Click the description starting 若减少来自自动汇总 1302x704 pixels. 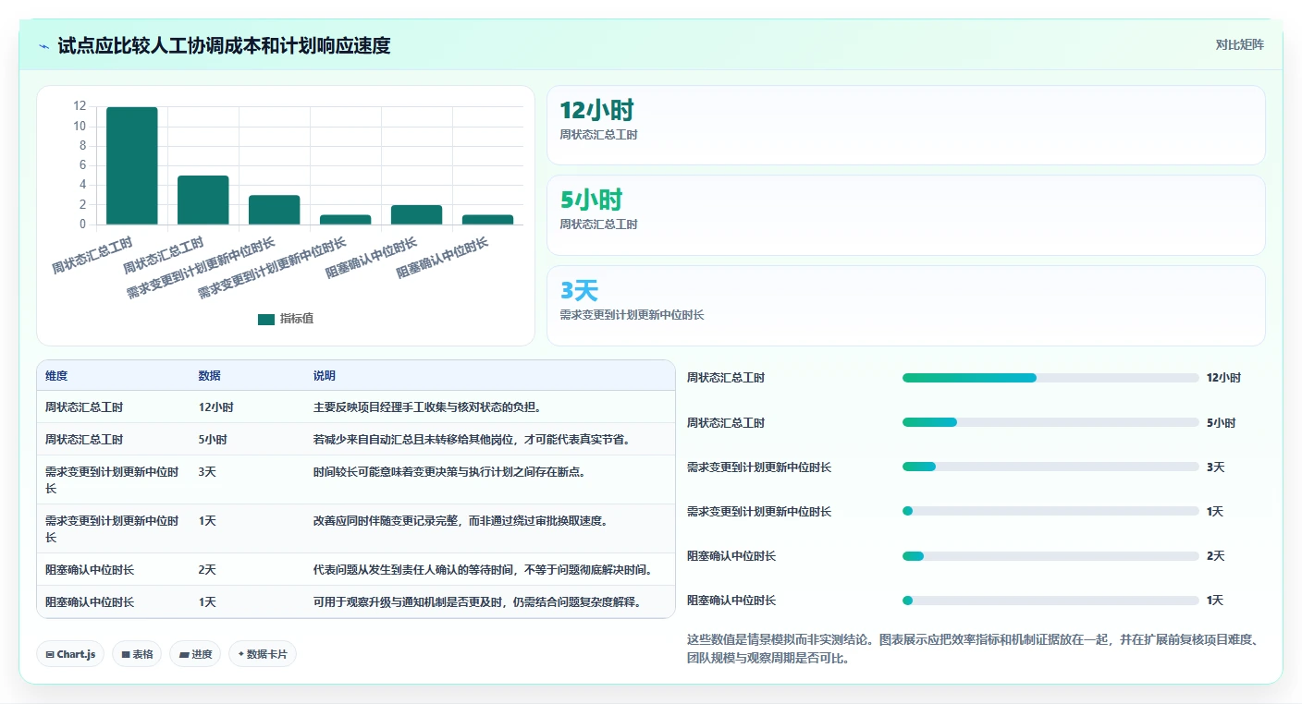[472, 440]
